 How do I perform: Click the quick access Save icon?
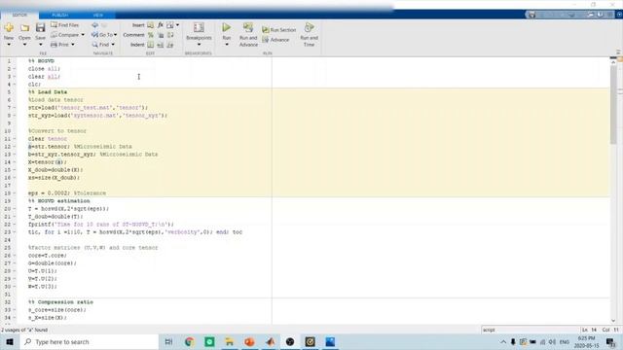pyautogui.click(x=532, y=15)
